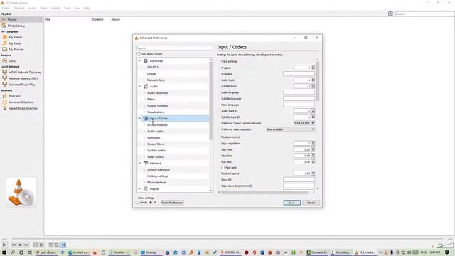Viewport: 455px width, 256px height.
Task: Click the Stop playback button
Action: pos(20,245)
